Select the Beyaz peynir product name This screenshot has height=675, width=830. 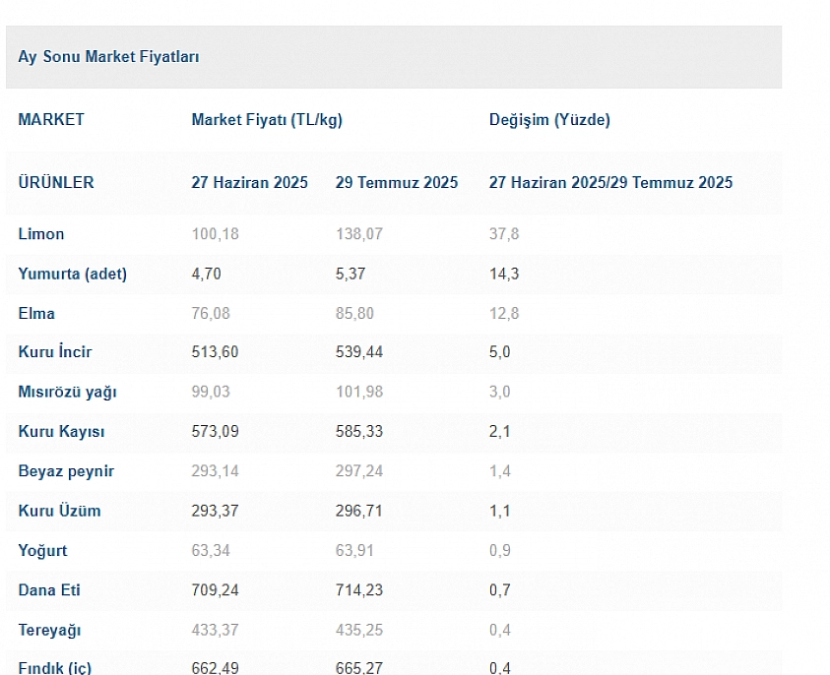point(66,471)
